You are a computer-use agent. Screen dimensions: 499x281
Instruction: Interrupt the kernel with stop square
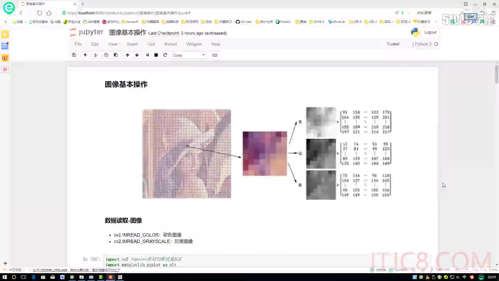(156, 55)
